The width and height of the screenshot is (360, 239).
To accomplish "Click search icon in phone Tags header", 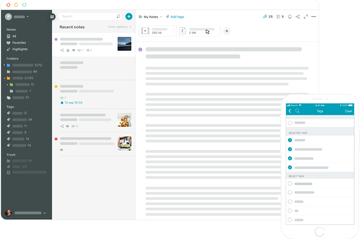I will coord(297,111).
